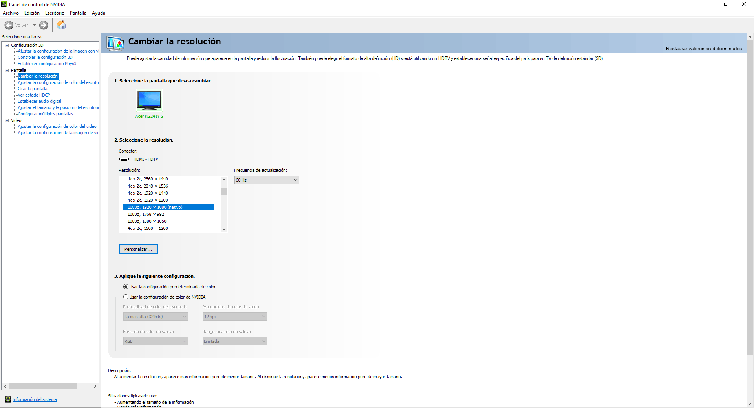Viewport: 754px width, 408px height.
Task: Open Establecer configuración PhysX task
Action: [x=47, y=64]
